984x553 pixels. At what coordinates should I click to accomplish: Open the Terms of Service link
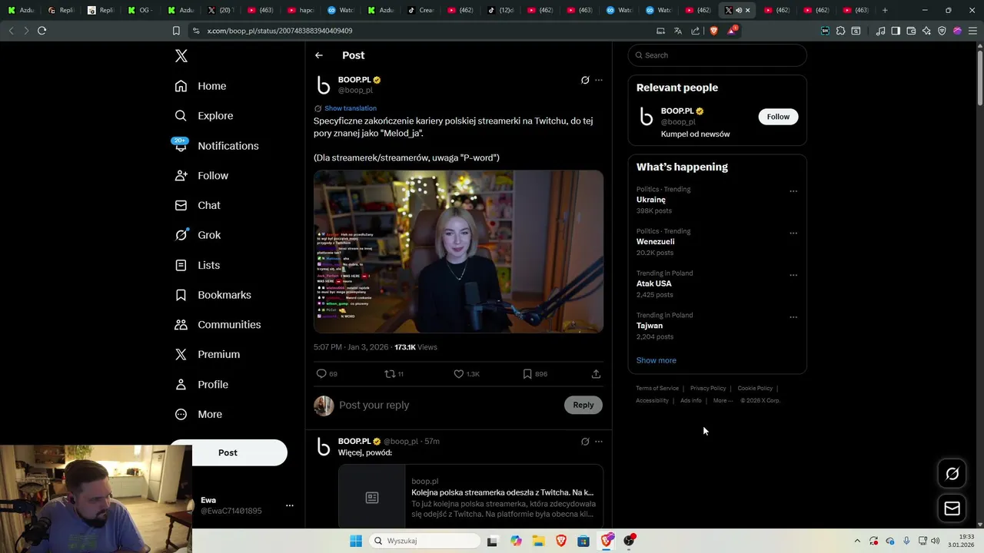pyautogui.click(x=657, y=389)
